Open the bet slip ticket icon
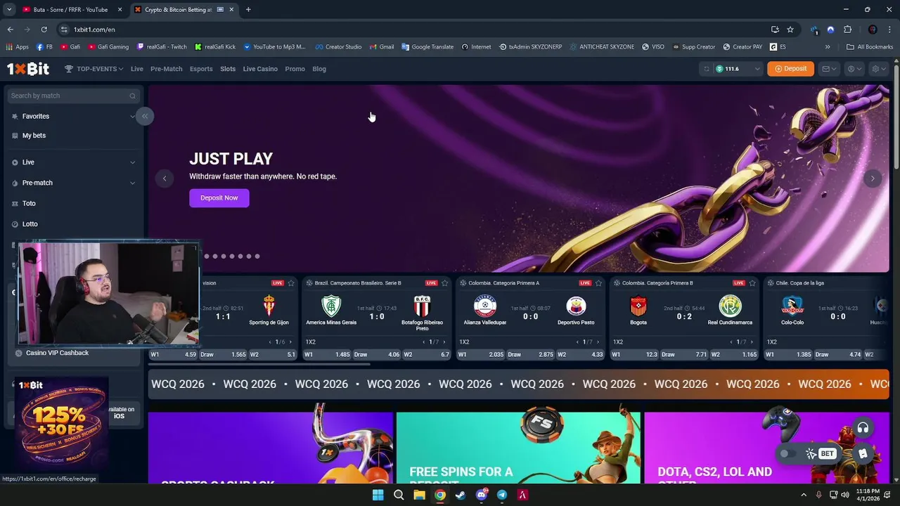 coord(863,454)
